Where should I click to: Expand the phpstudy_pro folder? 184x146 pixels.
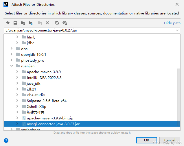coord(12,60)
